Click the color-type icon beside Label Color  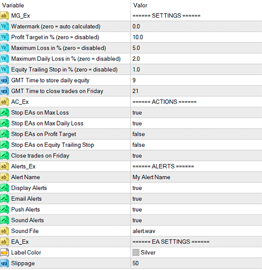4,253
